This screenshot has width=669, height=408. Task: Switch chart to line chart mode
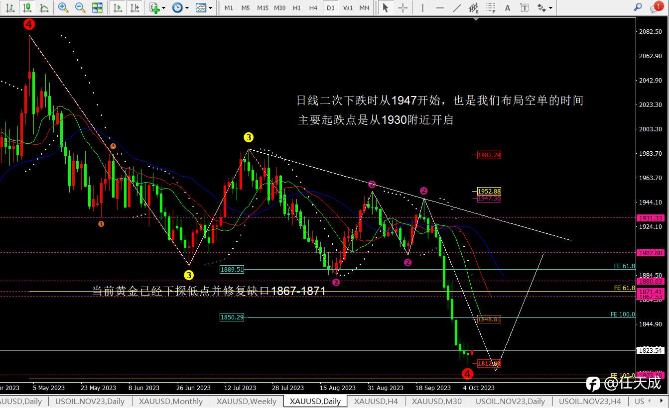click(x=44, y=7)
